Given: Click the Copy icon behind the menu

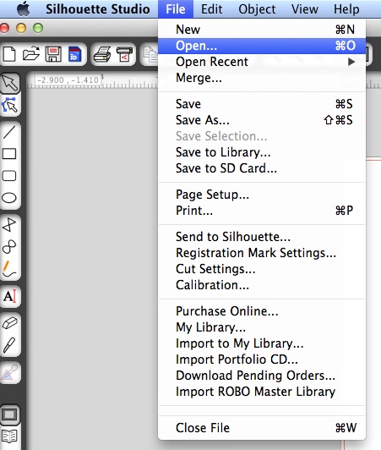Looking at the screenshot, I should point(150,54).
